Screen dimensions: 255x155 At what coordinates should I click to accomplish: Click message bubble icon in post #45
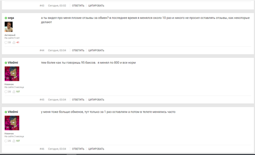tap(6, 92)
